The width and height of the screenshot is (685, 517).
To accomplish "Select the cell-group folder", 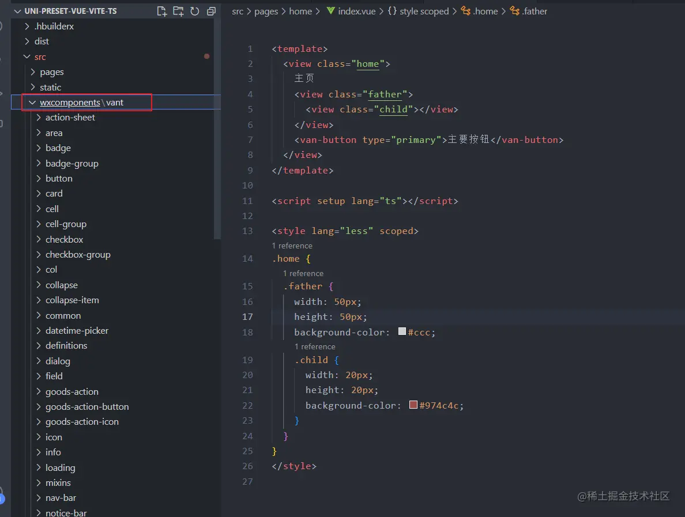I will coord(66,224).
